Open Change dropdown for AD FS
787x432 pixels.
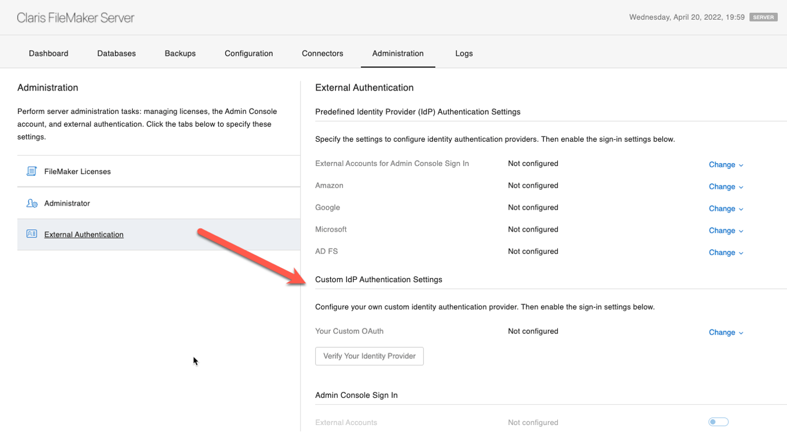(725, 253)
